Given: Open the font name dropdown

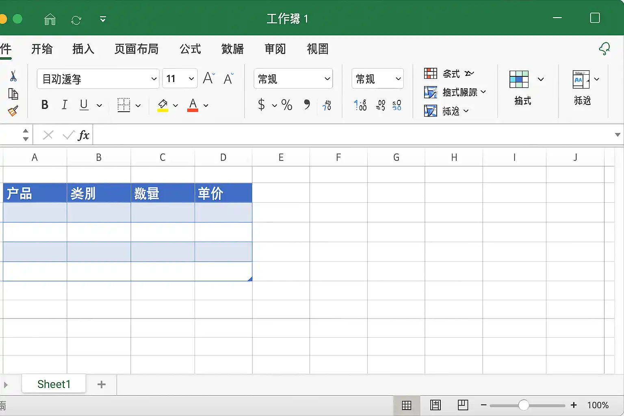Looking at the screenshot, I should point(98,79).
